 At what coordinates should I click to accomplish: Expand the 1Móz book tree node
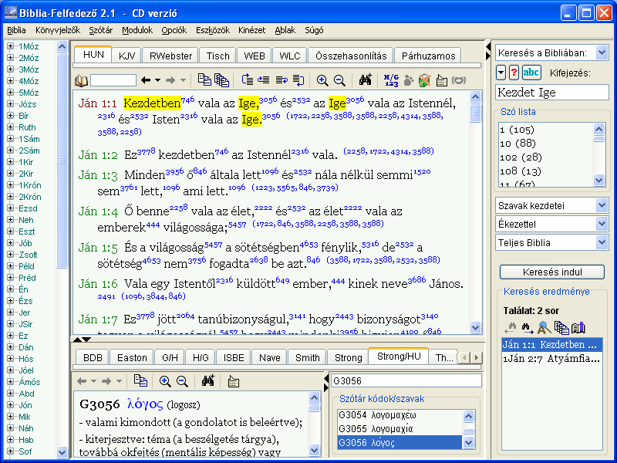click(10, 46)
